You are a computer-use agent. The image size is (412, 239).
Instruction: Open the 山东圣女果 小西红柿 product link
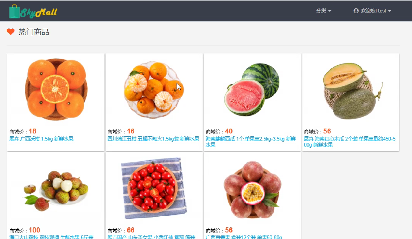click(x=151, y=237)
